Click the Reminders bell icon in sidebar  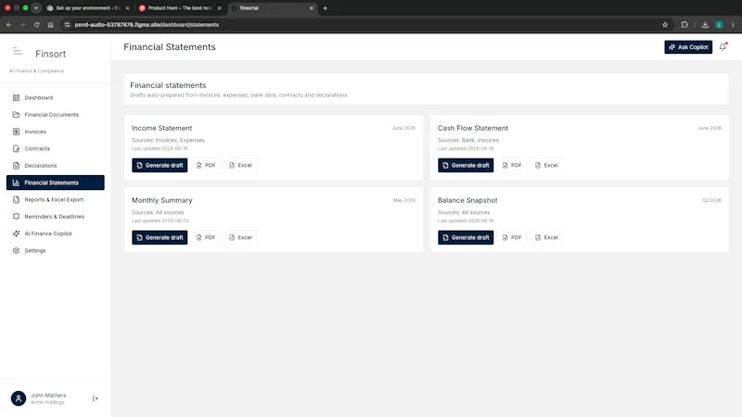pyautogui.click(x=16, y=217)
